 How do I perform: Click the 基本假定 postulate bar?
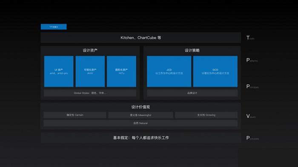coord(140,138)
